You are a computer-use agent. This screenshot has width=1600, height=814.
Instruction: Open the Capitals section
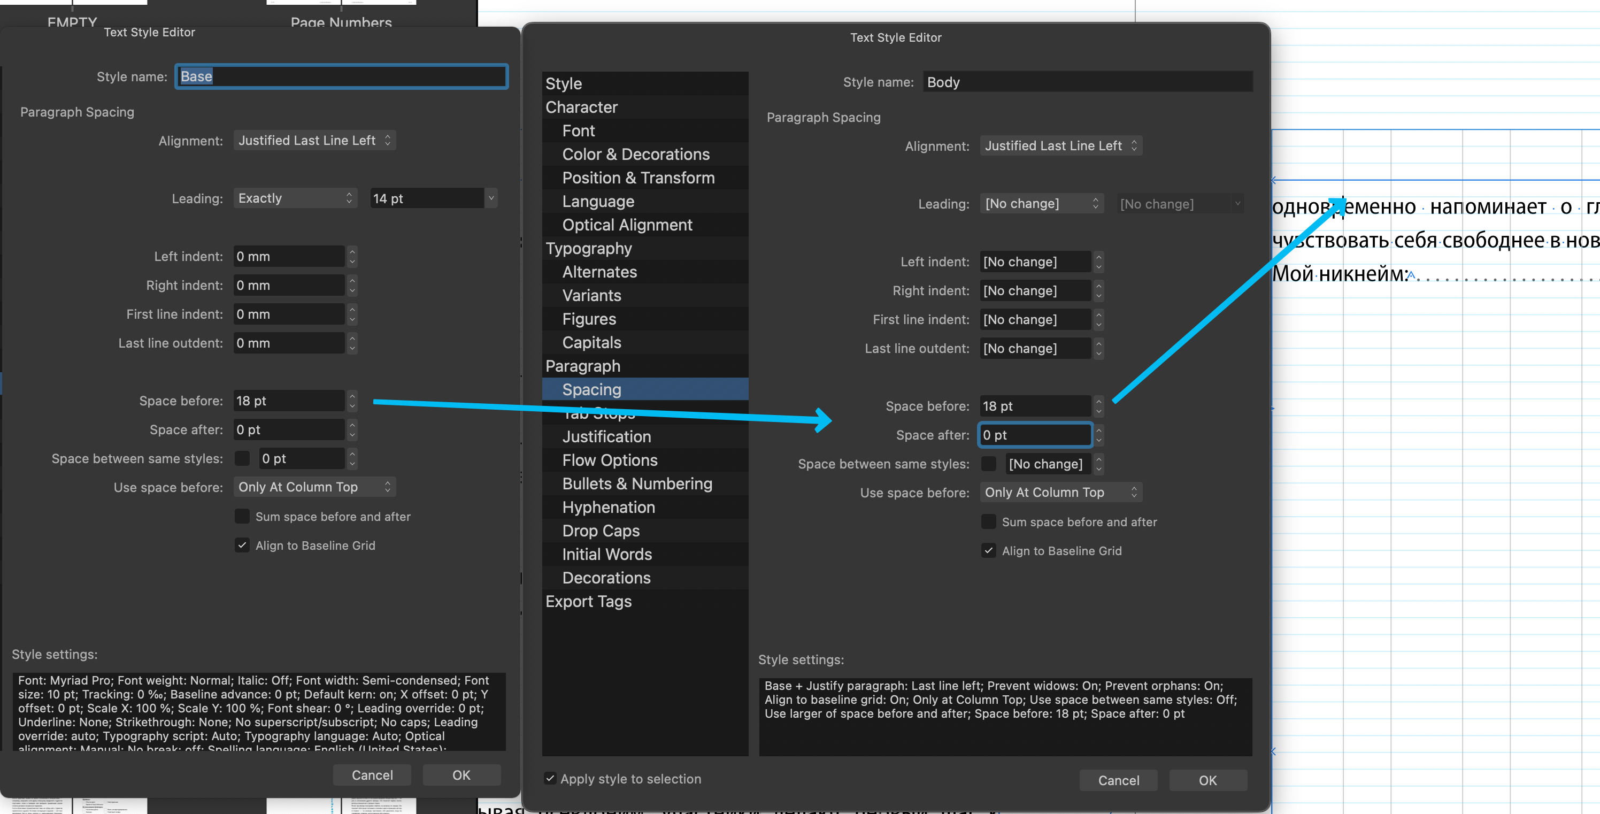(645, 342)
